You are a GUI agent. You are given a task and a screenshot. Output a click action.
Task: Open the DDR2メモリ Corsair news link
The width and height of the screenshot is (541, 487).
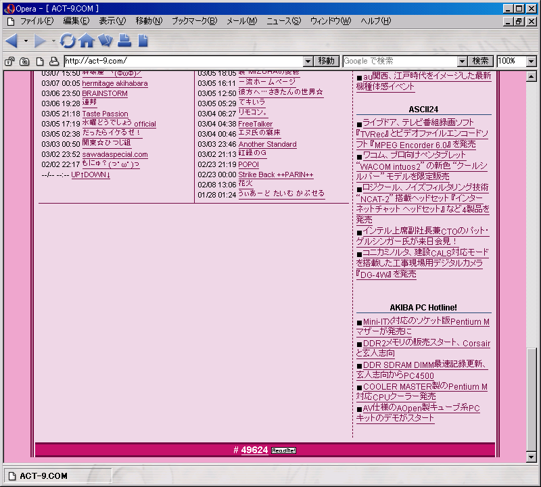click(423, 348)
